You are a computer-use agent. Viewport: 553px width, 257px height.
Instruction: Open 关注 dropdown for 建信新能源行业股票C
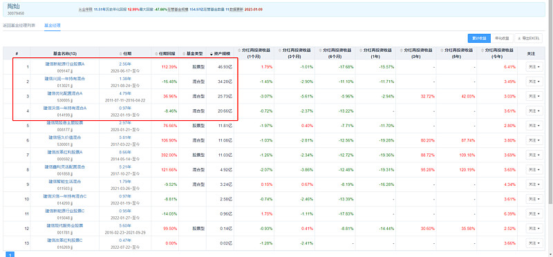534,213
